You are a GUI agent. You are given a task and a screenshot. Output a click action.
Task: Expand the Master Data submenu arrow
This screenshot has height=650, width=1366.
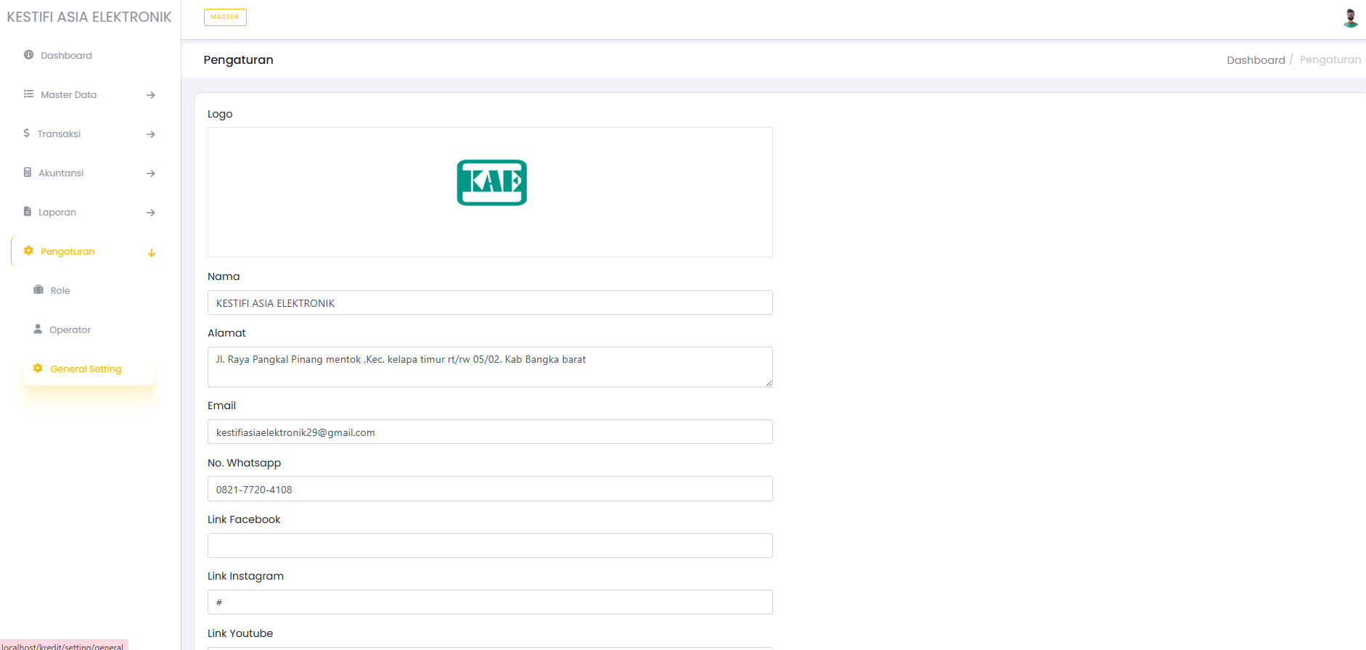tap(150, 95)
